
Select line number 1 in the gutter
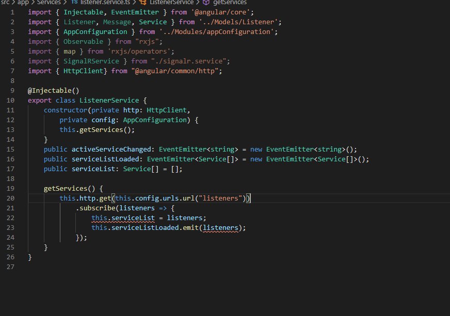12,12
